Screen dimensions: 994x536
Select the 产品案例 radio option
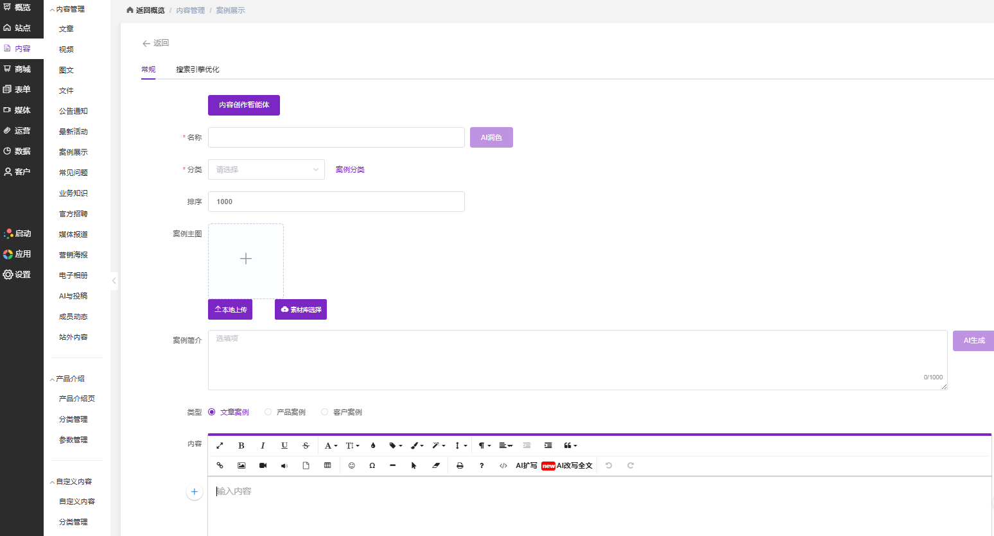(285, 412)
